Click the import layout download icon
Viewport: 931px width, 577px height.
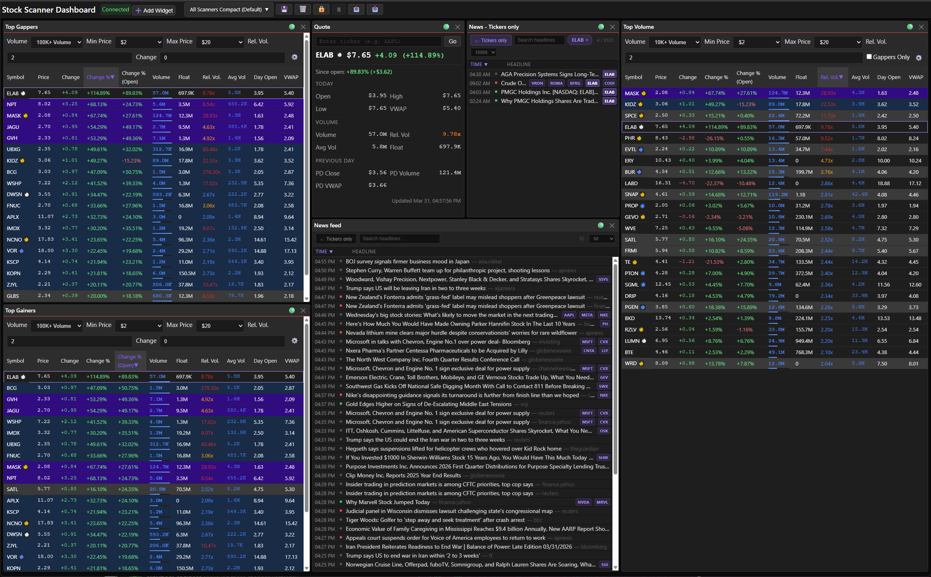pyautogui.click(x=375, y=9)
